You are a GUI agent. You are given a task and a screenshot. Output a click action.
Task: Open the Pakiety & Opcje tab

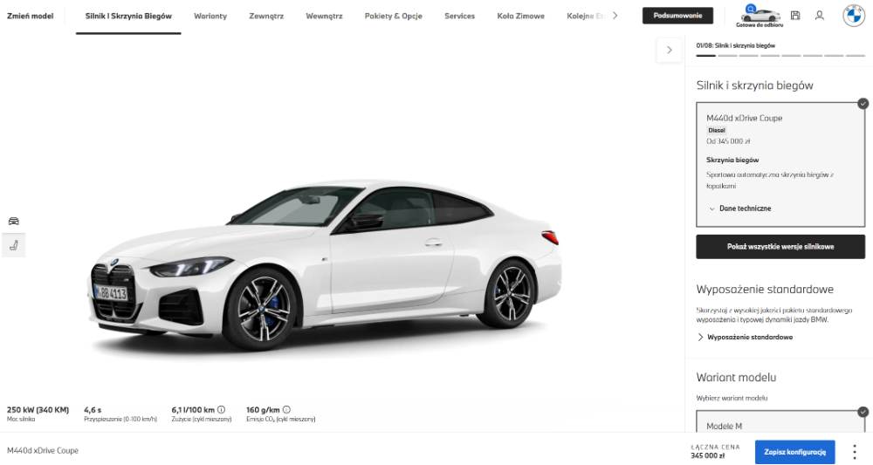pos(393,16)
